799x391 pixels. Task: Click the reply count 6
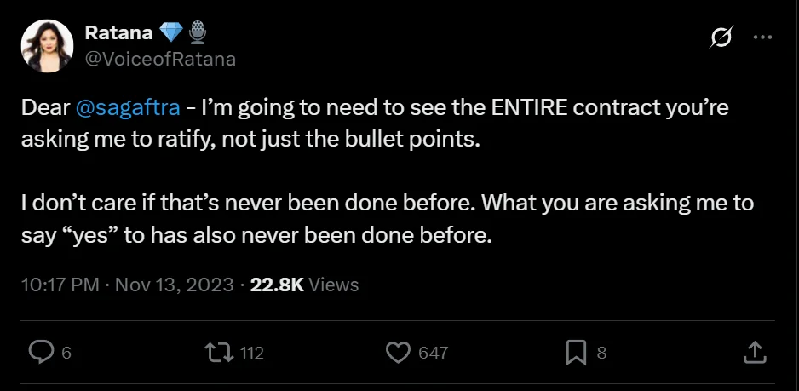point(66,352)
